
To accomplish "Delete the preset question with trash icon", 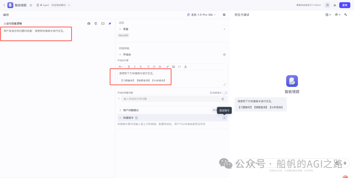I will coord(223,99).
